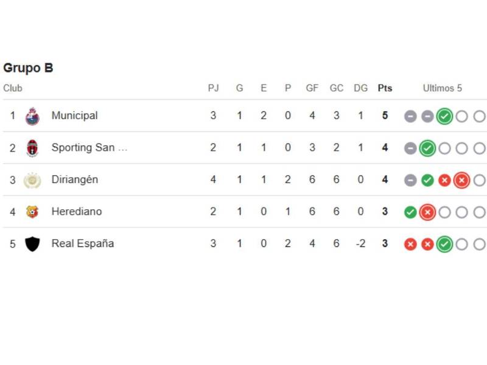Select the Grupo B heading
This screenshot has height=365, width=487.
[28, 68]
